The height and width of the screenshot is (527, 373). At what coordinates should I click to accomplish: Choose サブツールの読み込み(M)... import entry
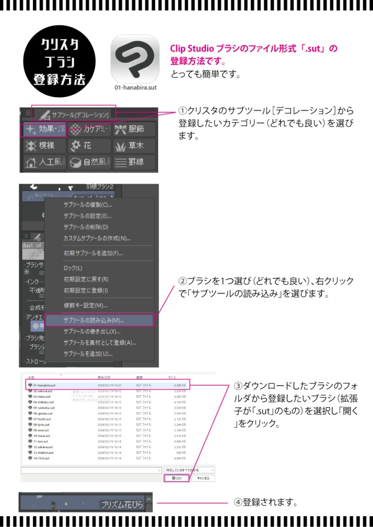[x=99, y=320]
